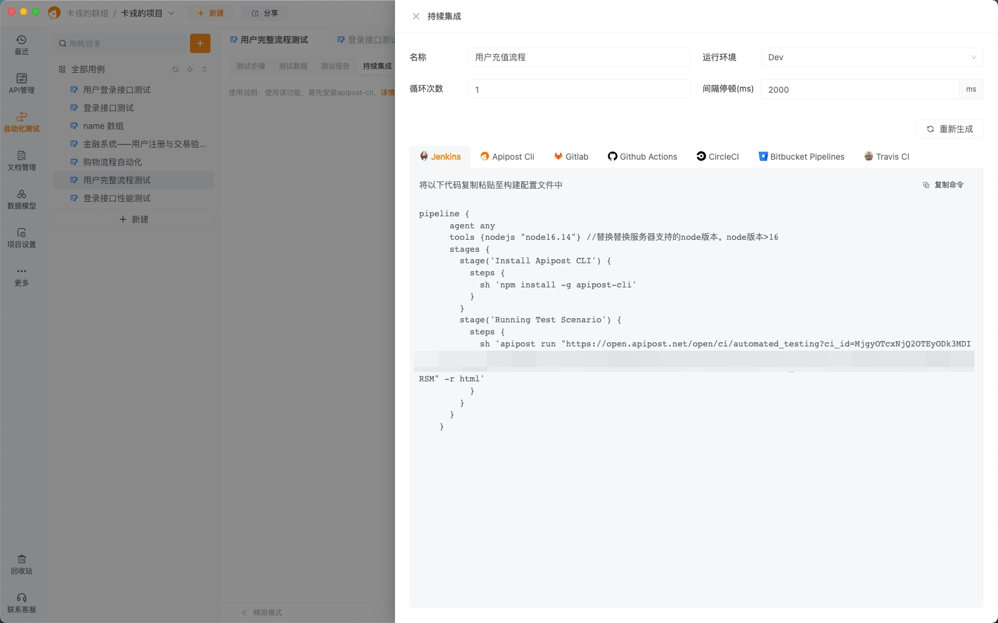This screenshot has width=998, height=623.
Task: Copy the pipeline command with 复制命令
Action: pyautogui.click(x=943, y=185)
